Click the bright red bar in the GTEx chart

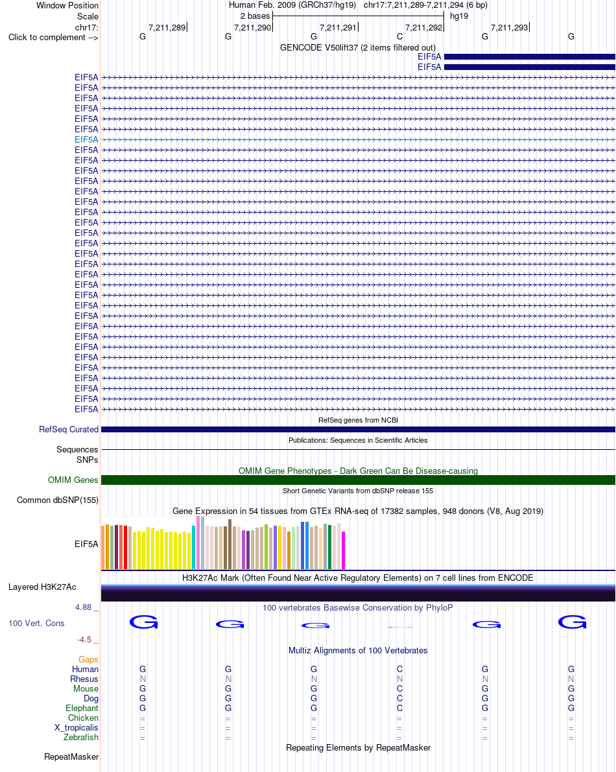[126, 548]
